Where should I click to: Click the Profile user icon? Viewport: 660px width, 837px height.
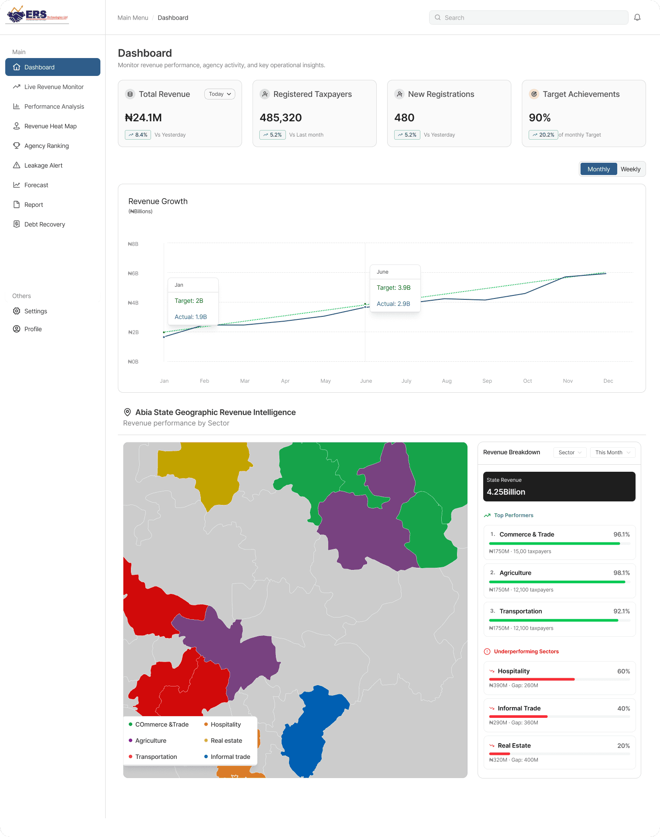coord(17,329)
